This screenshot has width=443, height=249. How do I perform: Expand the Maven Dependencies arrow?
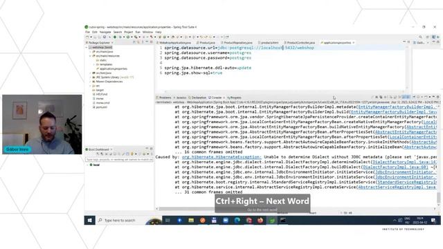click(91, 82)
